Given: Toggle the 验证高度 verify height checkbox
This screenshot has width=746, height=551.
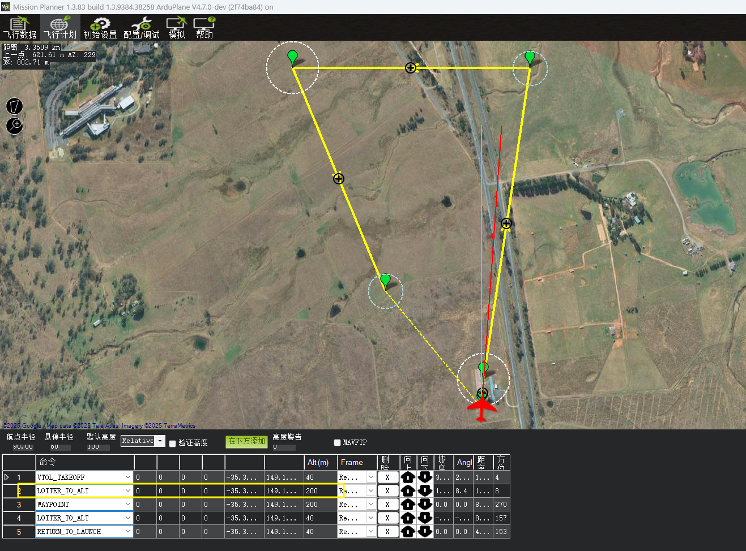Looking at the screenshot, I should tap(173, 444).
